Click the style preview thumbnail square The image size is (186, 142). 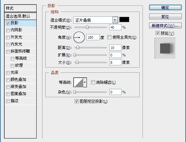click(x=165, y=48)
